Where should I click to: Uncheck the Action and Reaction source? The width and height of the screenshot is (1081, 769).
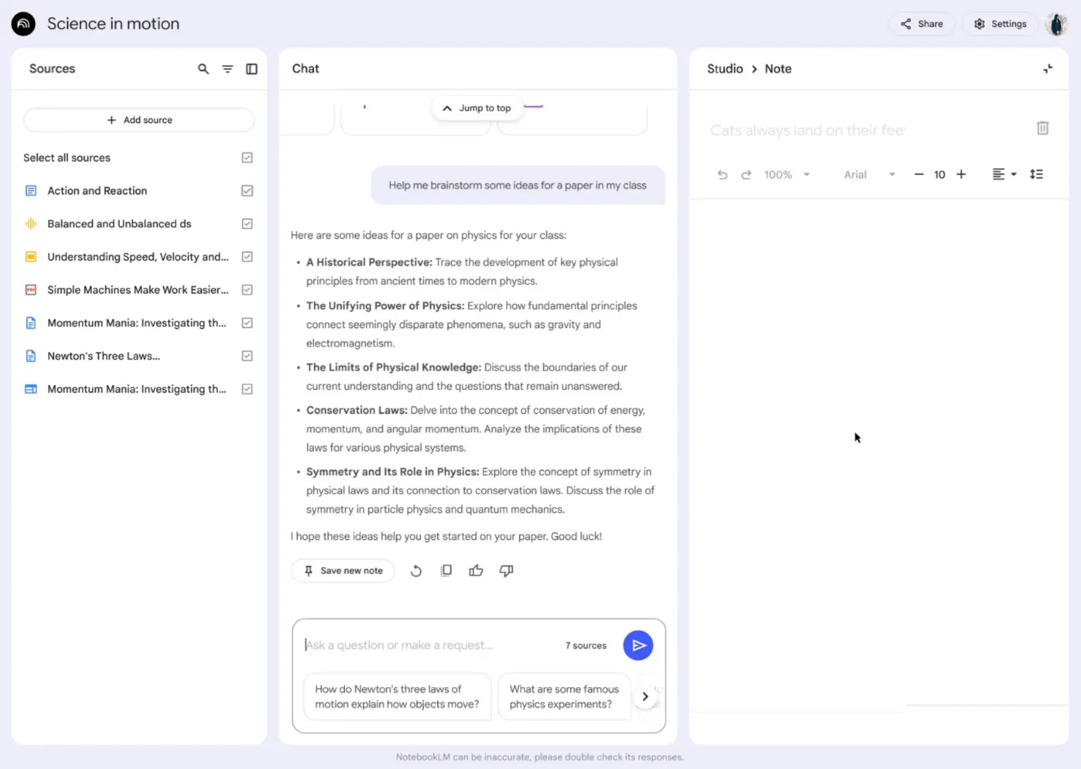coord(247,191)
